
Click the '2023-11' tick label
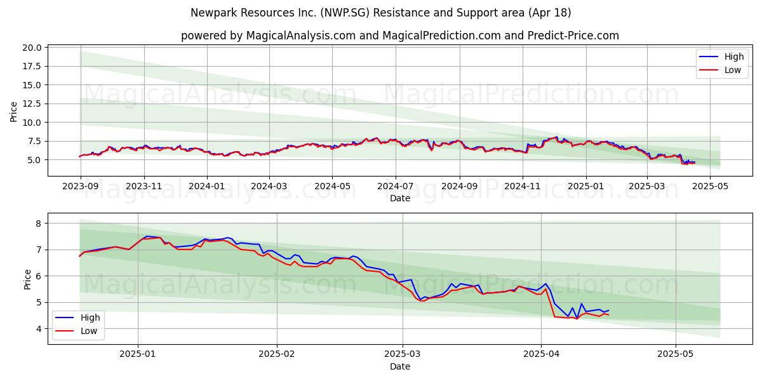(x=144, y=187)
